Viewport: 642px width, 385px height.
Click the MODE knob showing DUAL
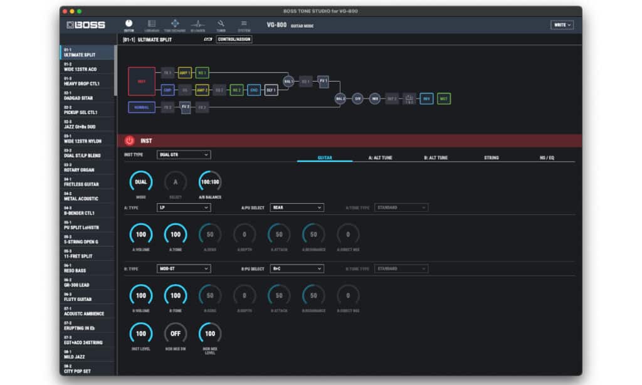coord(141,182)
